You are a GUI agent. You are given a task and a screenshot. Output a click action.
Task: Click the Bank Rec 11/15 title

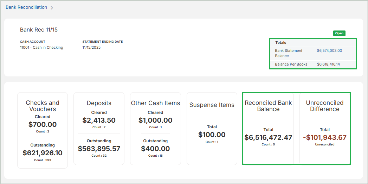click(39, 30)
